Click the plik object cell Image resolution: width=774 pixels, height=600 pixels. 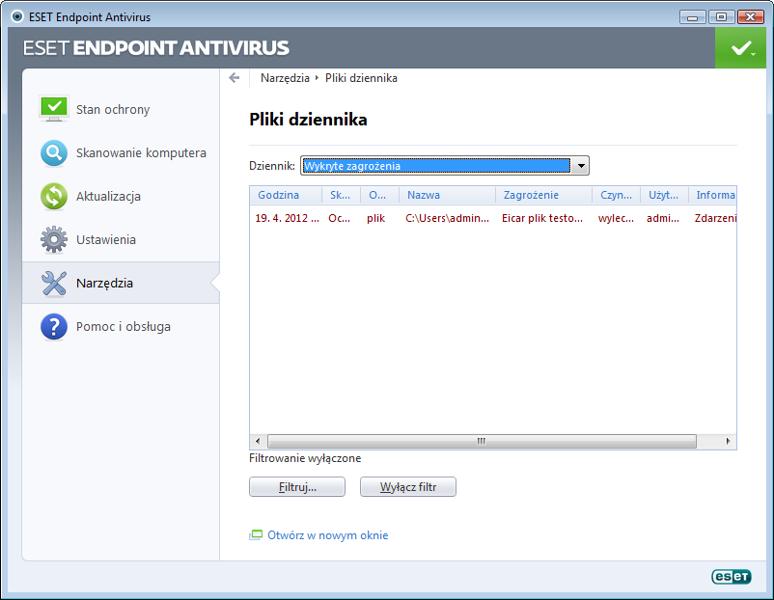click(375, 218)
